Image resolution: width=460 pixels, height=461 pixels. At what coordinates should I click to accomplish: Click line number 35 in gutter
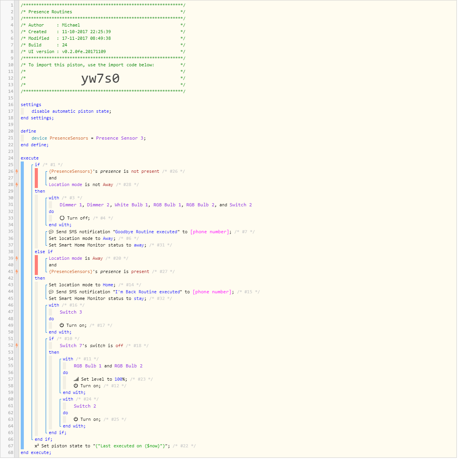[x=11, y=232]
